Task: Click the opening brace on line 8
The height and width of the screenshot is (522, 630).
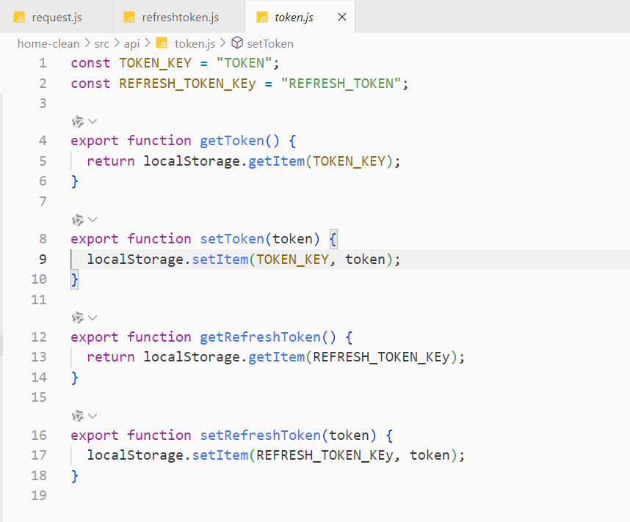Action: point(333,239)
